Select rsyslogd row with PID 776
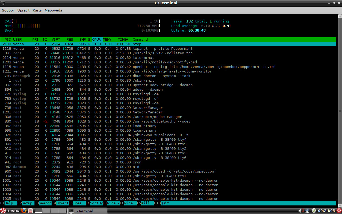The height and width of the screenshot is (214, 342). click(x=168, y=94)
